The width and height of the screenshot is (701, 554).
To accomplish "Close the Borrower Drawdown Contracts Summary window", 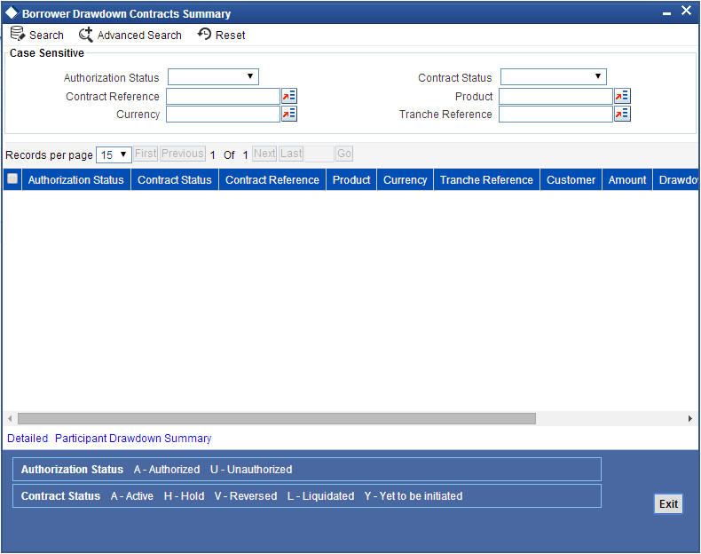I will (x=686, y=11).
